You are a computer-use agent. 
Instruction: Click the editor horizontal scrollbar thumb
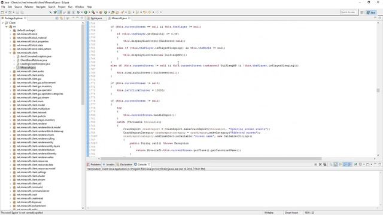pos(211,158)
